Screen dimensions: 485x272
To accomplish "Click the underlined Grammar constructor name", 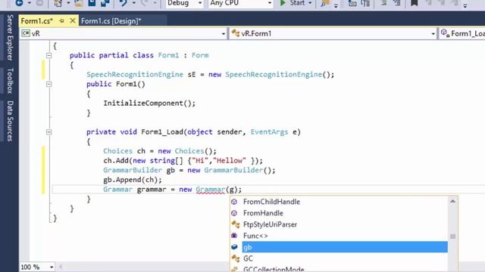I will pos(211,190).
